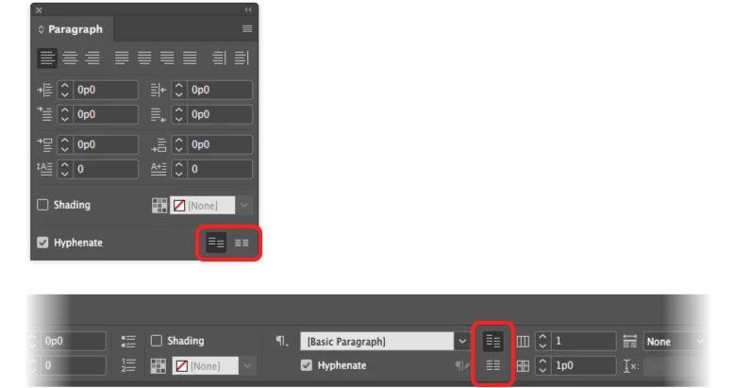Click the shading None color swatch in panel
Screen dimensions: 734x388
click(202, 205)
